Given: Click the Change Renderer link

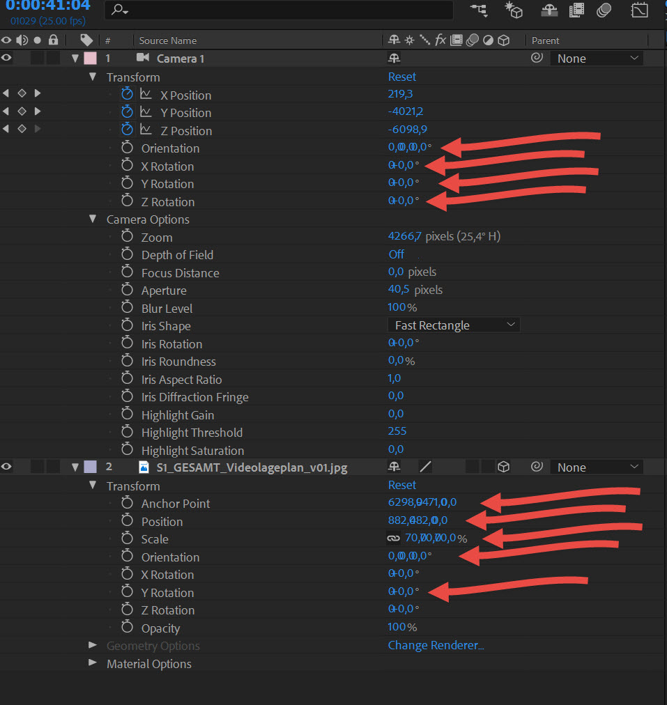Looking at the screenshot, I should point(436,645).
